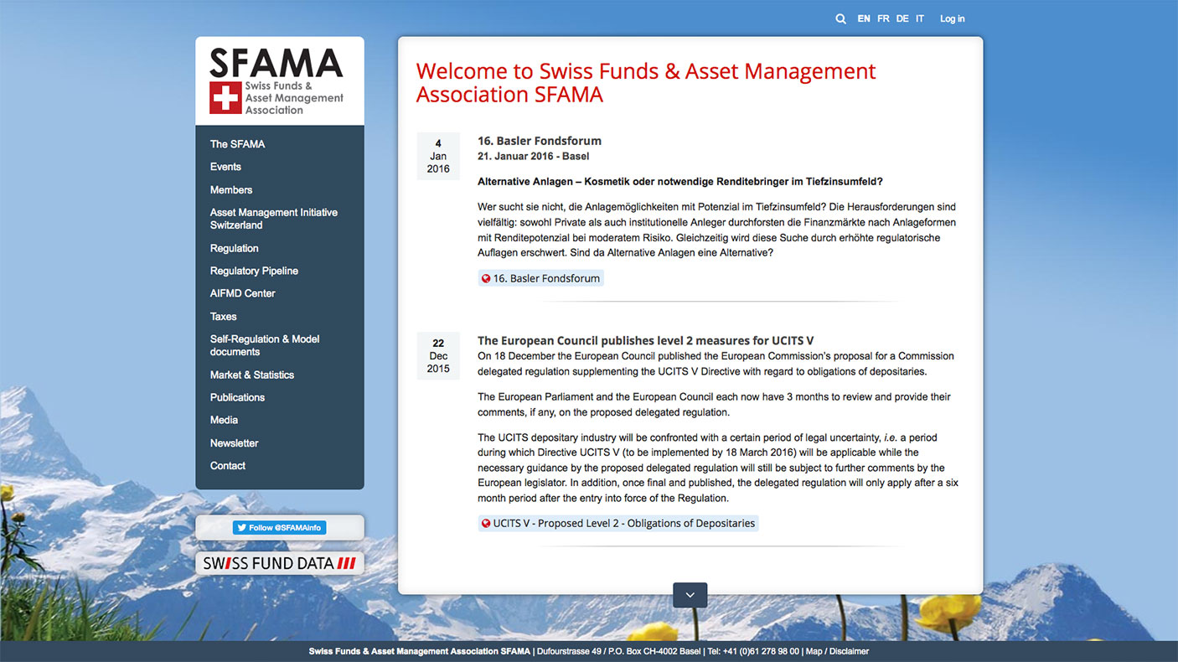Open the Market & Statistics menu item
1178x662 pixels.
click(x=252, y=375)
